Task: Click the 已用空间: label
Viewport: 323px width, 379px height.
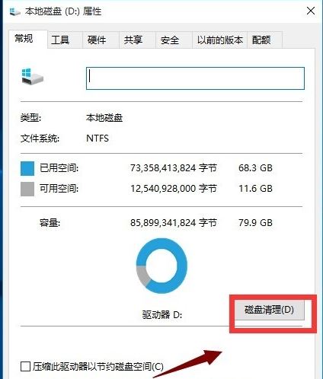Action: pos(59,168)
